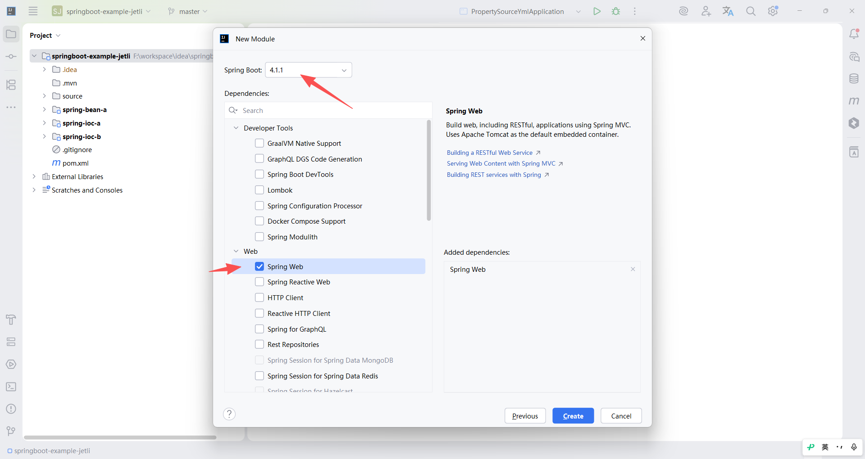Click the Create button

point(573,416)
